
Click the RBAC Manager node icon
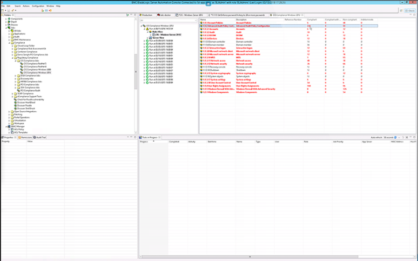point(9,127)
